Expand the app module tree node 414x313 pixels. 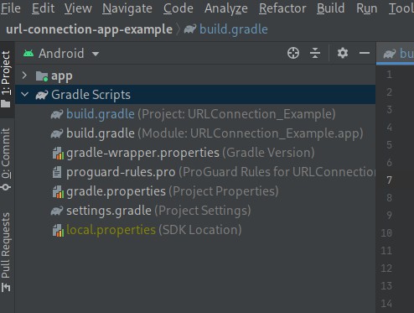point(24,76)
